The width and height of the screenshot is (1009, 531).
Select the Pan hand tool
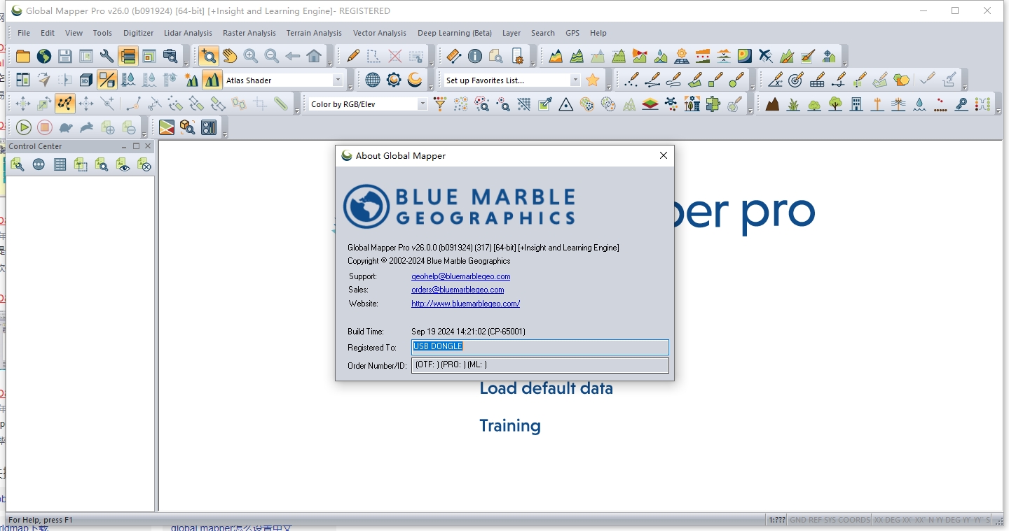[230, 57]
